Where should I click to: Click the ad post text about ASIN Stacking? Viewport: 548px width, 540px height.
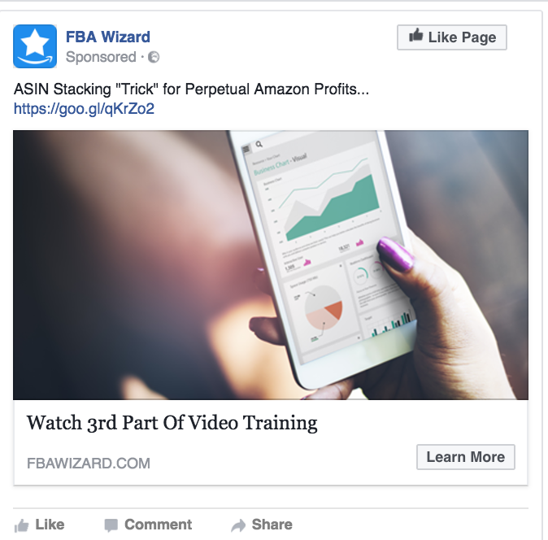tap(191, 89)
